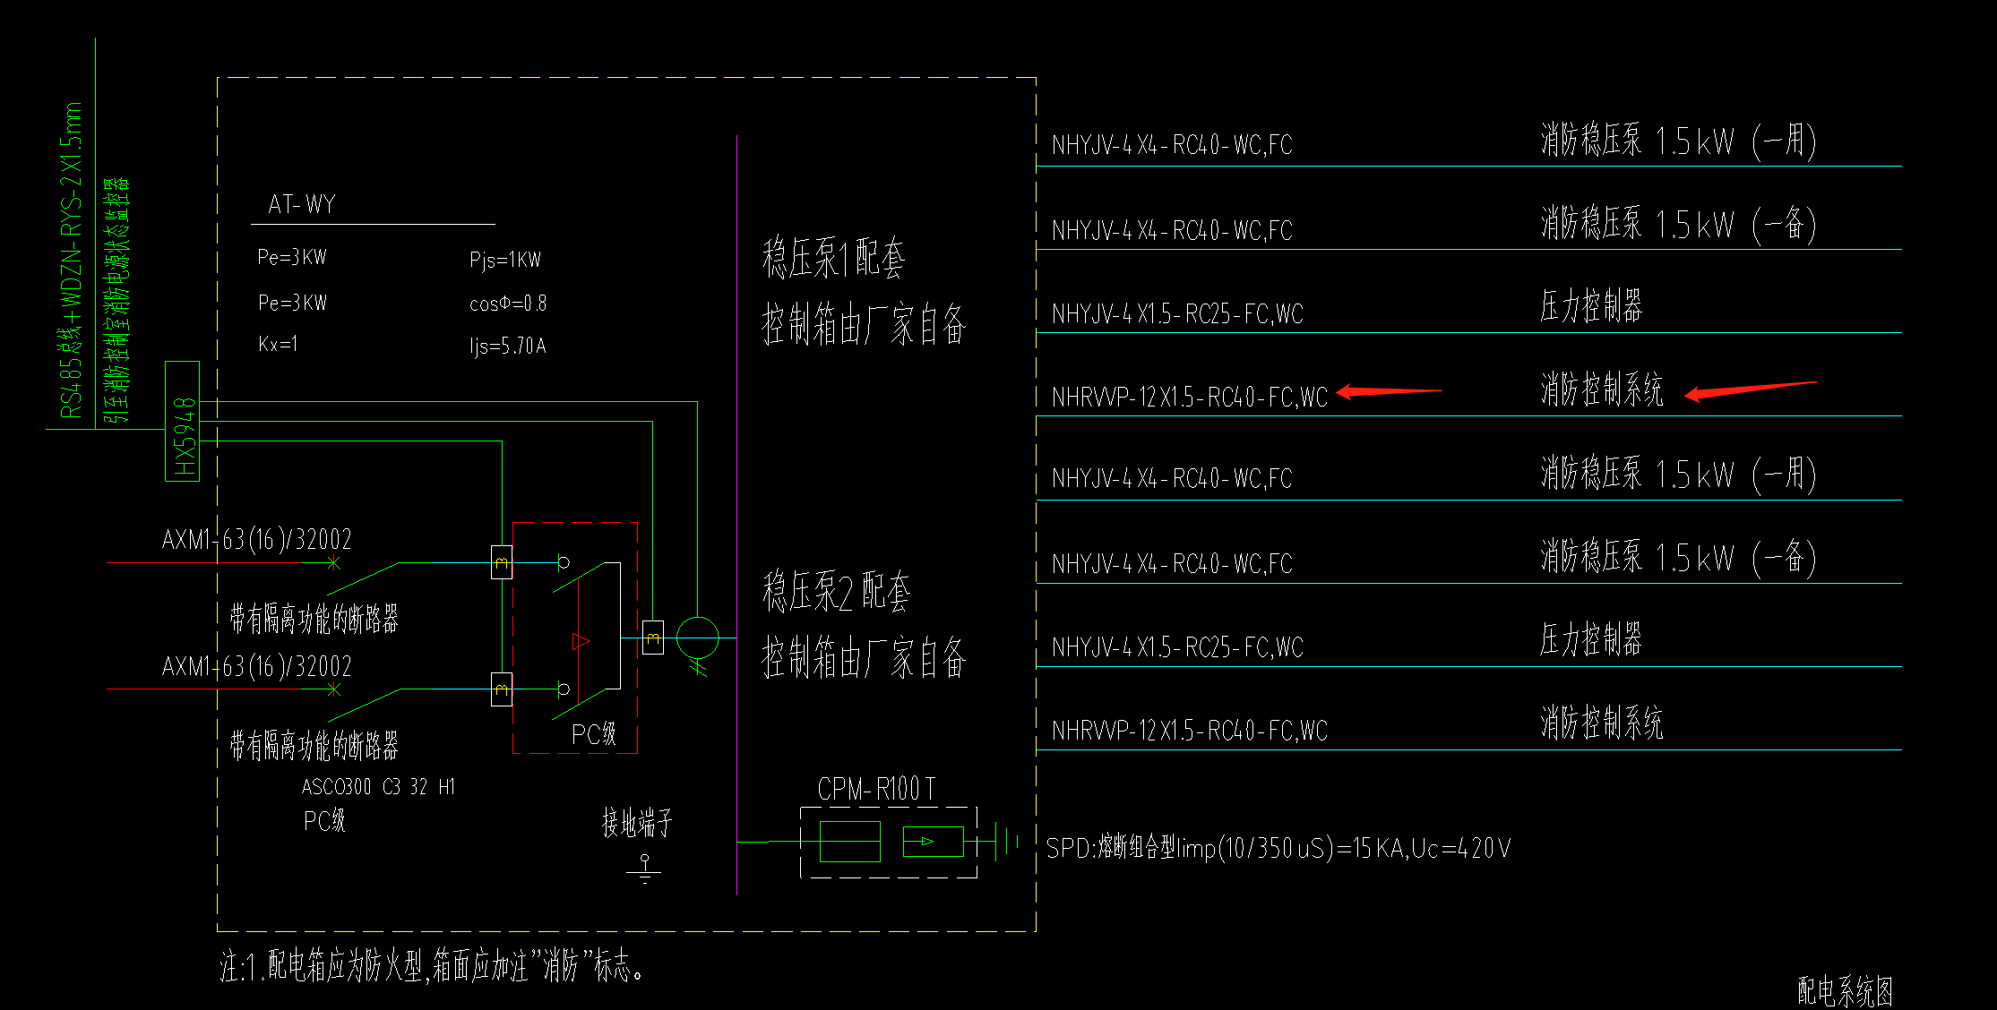Click the green circle symbol near the busbar
1997x1010 pixels.
698,638
